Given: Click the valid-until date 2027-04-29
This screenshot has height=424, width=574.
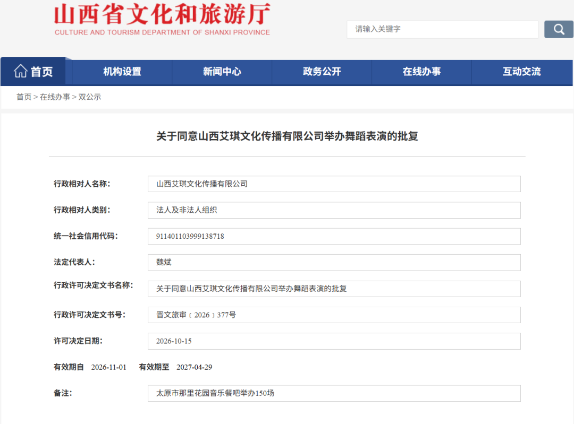Looking at the screenshot, I should [195, 367].
